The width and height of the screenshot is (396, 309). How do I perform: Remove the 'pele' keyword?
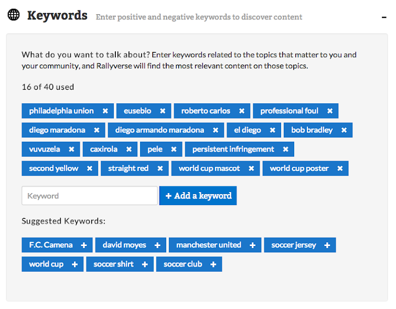pyautogui.click(x=174, y=150)
